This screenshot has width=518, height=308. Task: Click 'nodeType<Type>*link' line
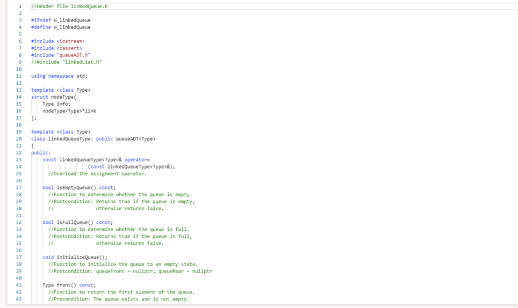click(69, 111)
